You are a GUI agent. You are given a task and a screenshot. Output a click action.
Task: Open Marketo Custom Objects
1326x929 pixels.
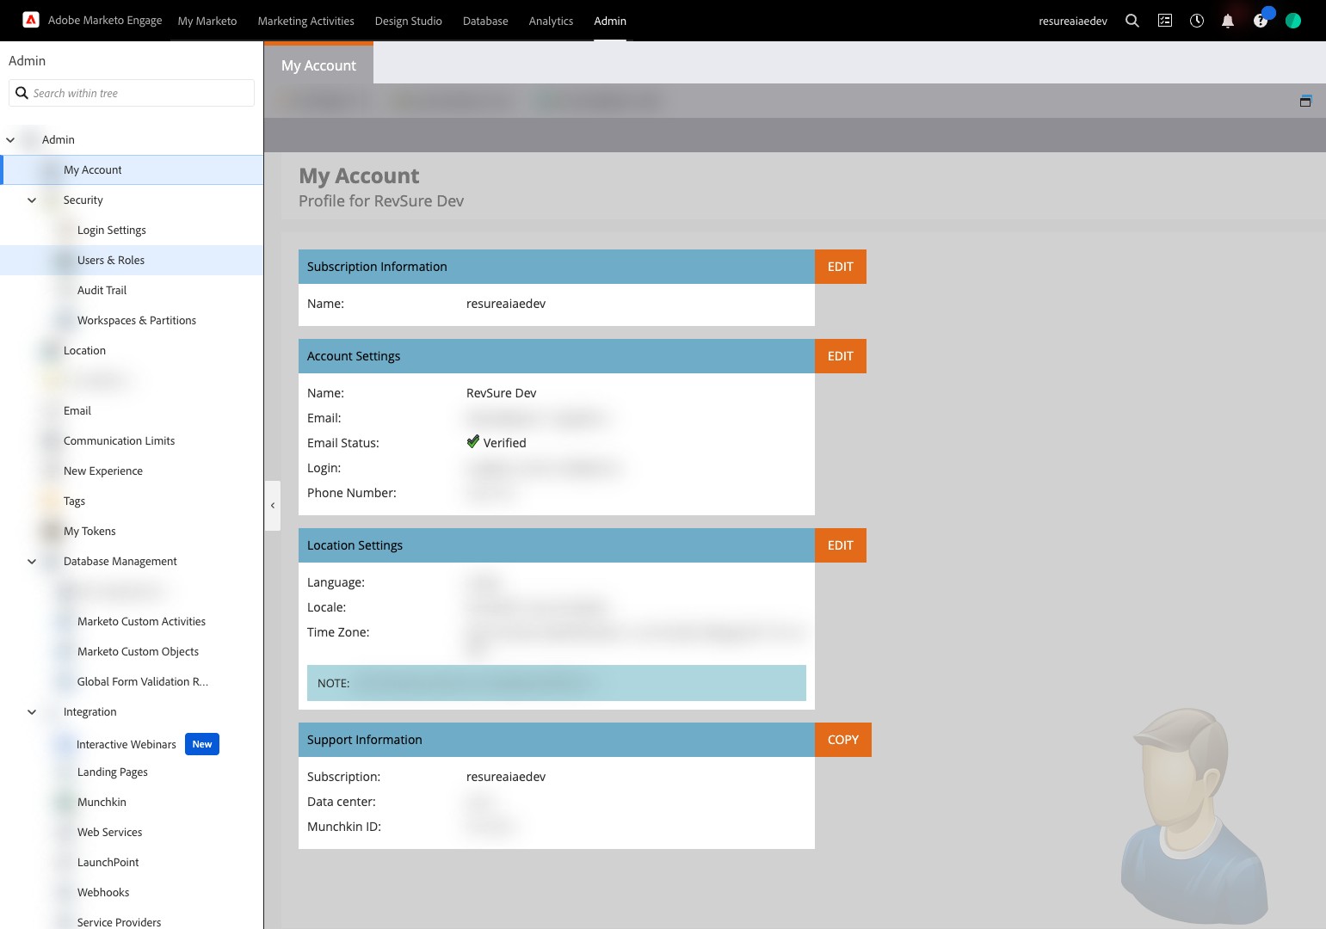(x=138, y=651)
